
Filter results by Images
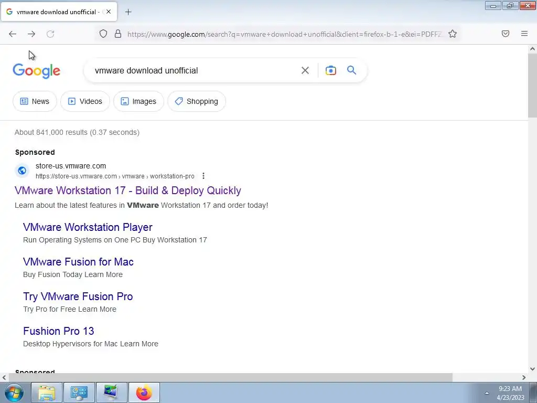[138, 101]
